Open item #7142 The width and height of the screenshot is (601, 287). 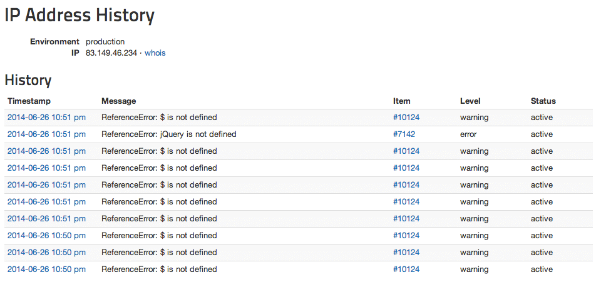click(404, 134)
